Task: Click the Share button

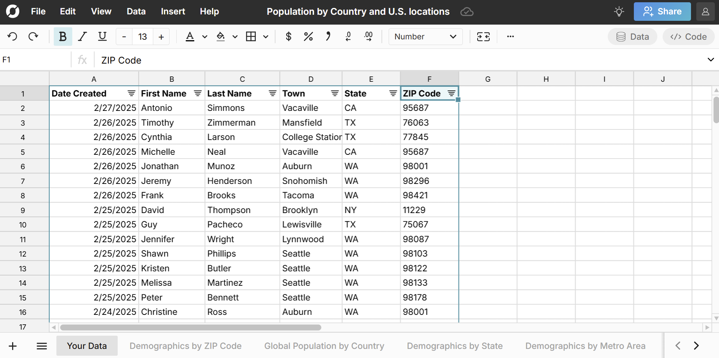Action: (662, 12)
